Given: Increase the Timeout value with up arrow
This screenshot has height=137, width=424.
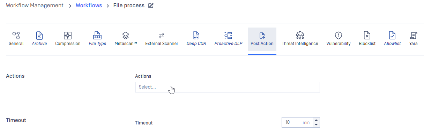Looking at the screenshot, I should click(316, 120).
